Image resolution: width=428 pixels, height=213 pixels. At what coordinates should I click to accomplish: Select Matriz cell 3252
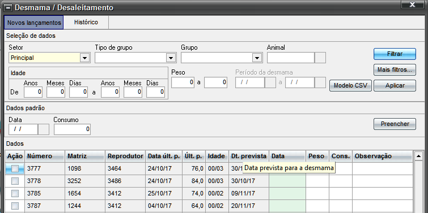[85, 181]
